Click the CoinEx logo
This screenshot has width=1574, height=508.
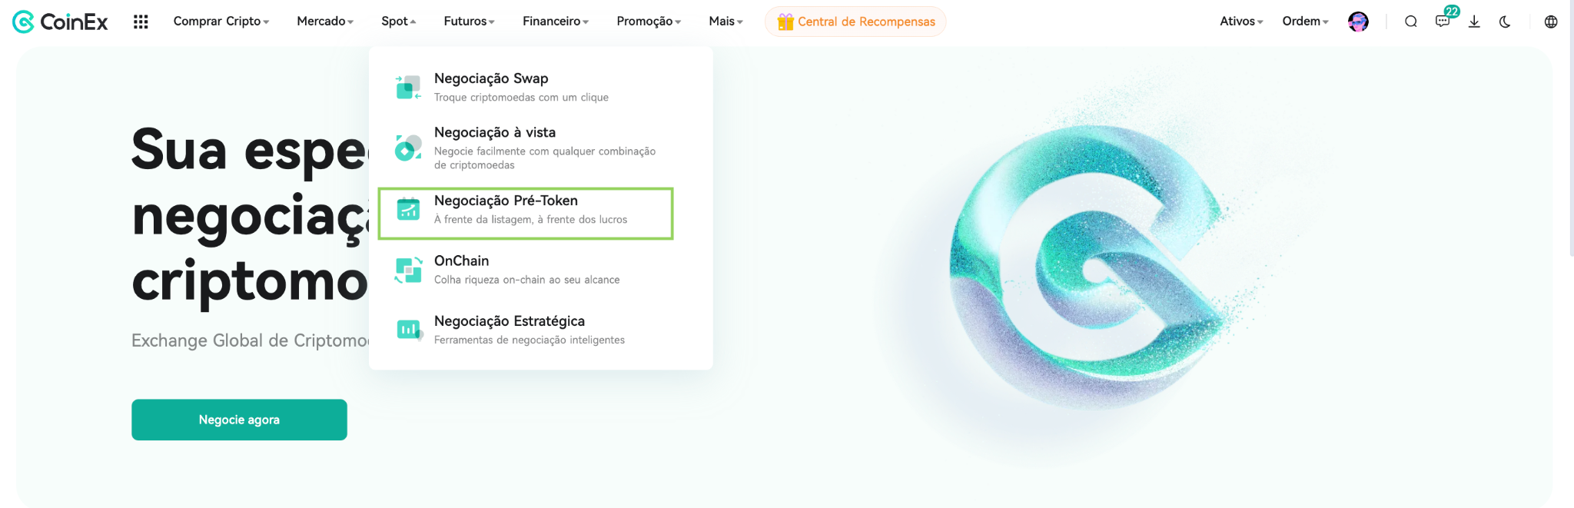coord(60,22)
